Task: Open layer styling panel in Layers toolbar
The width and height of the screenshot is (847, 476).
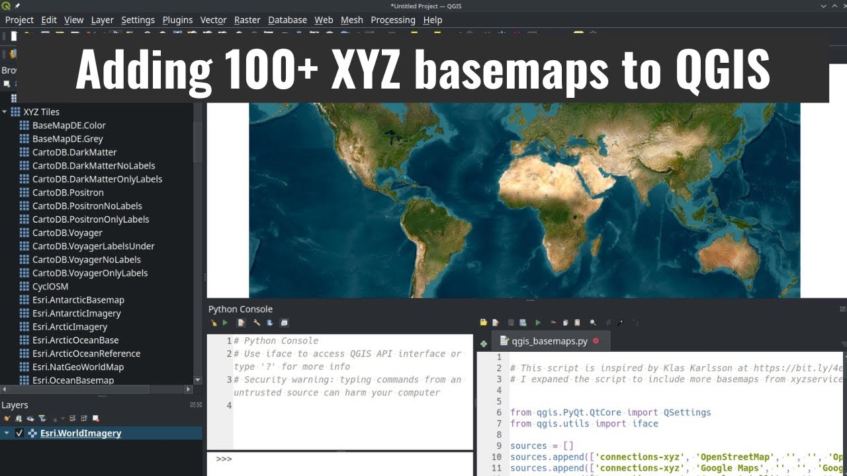Action: tap(7, 418)
